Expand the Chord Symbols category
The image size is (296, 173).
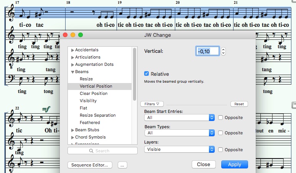coord(72,137)
